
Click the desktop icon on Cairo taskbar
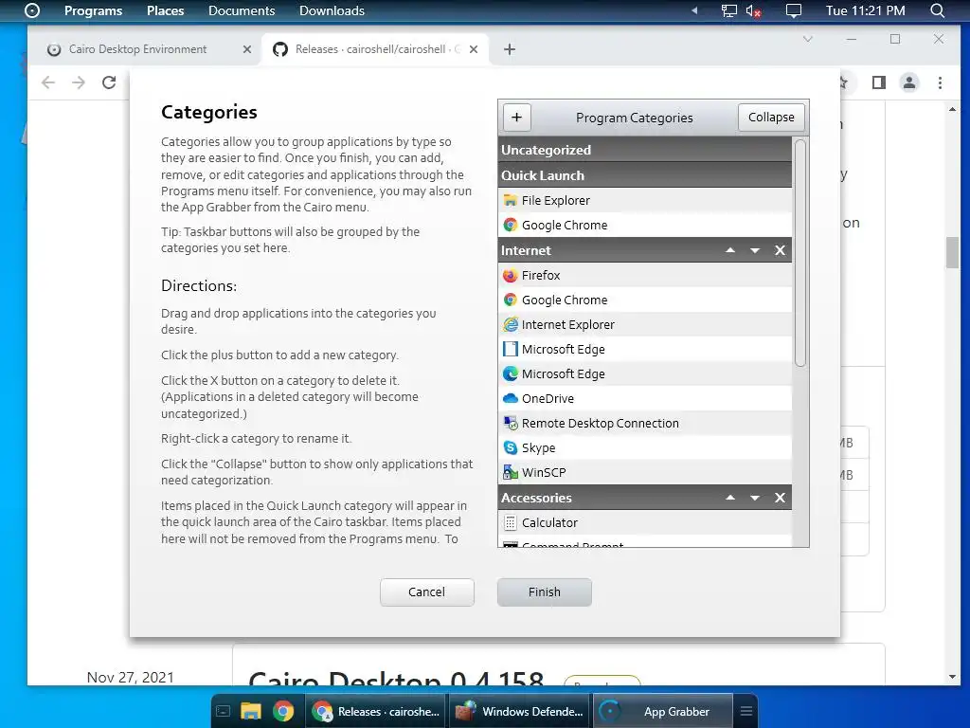click(224, 711)
